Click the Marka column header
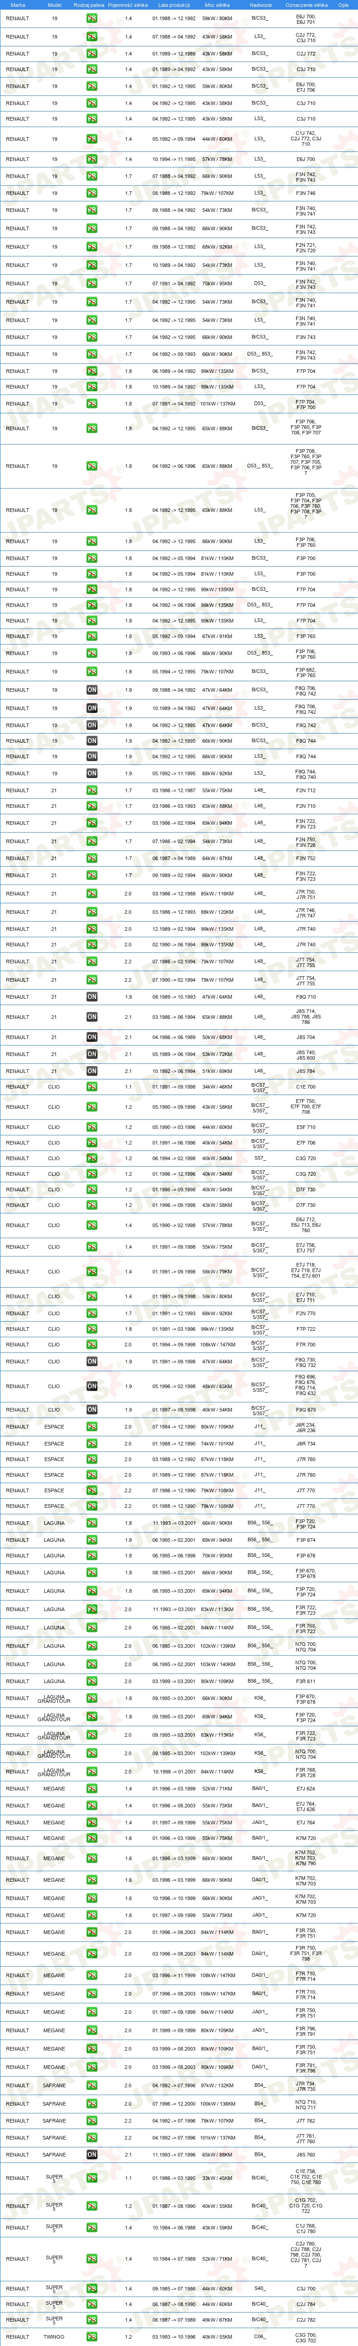 point(17,5)
